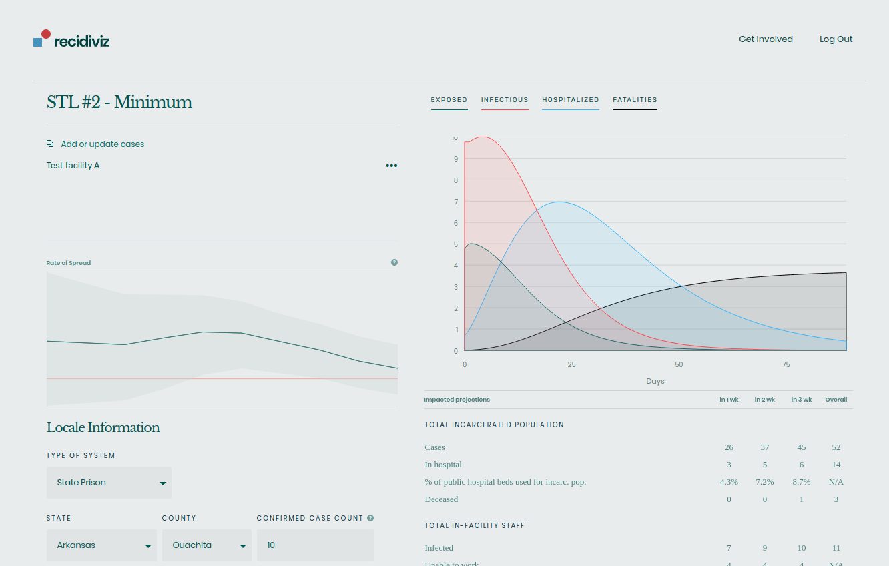Toggle the INFECTIOUS curve visibility

(x=505, y=100)
